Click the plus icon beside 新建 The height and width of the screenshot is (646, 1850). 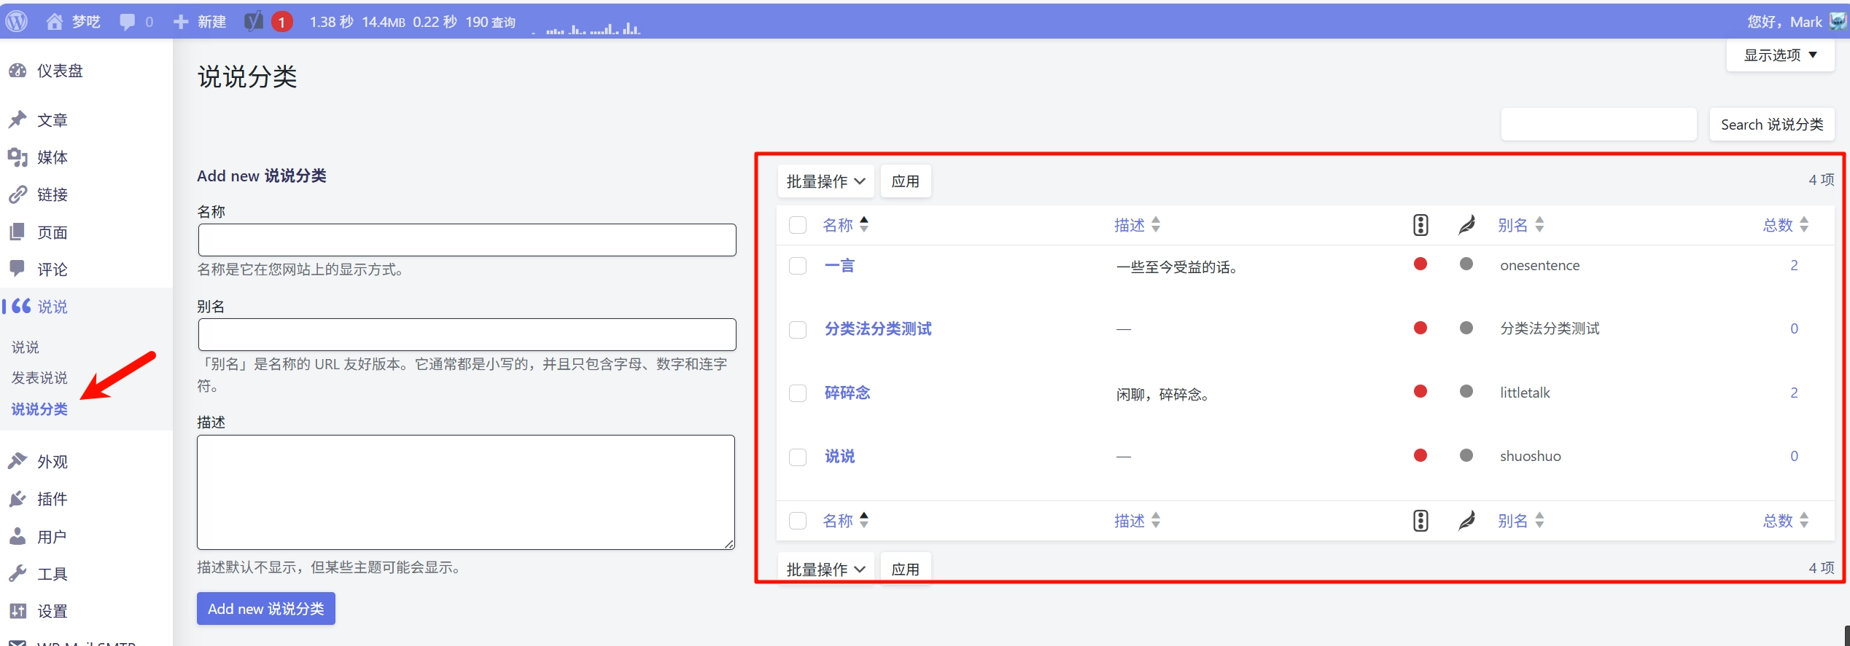click(181, 22)
